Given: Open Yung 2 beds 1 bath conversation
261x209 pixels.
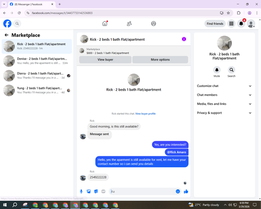Looking at the screenshot, I should 37,90.
